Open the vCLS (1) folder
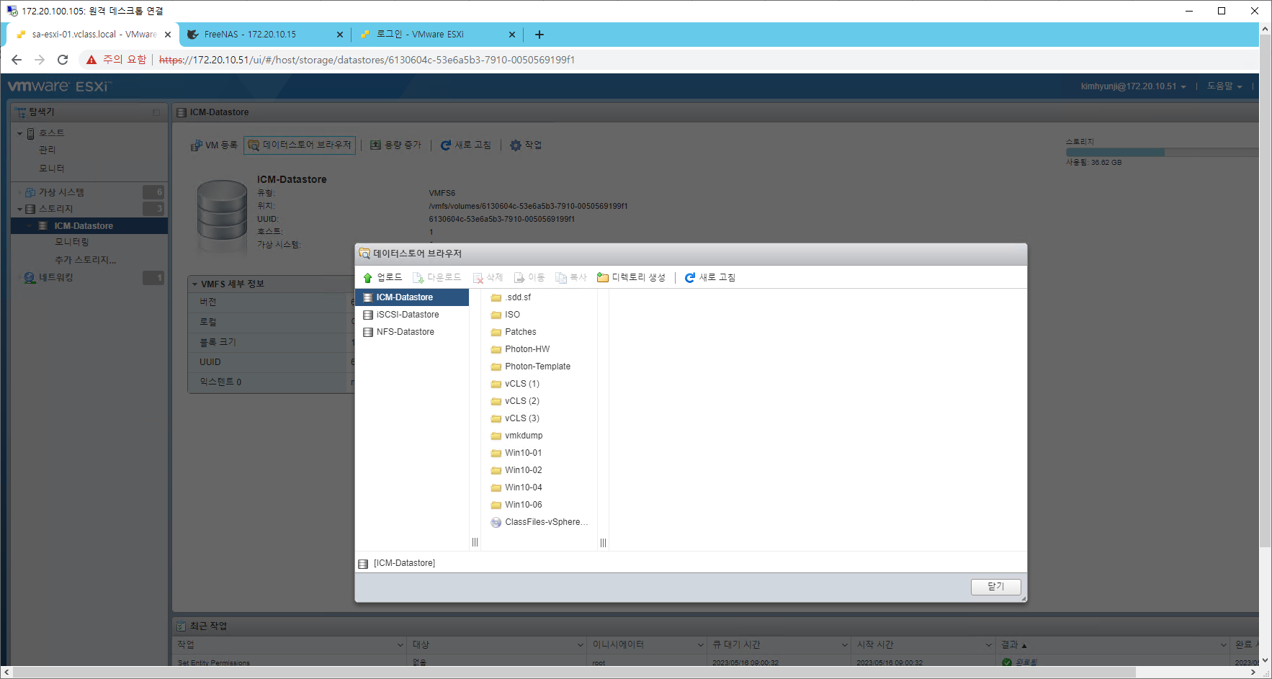This screenshot has width=1272, height=679. [515, 384]
